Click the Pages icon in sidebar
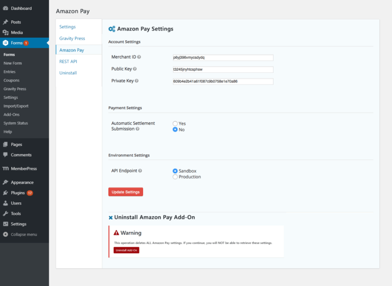 (x=6, y=144)
